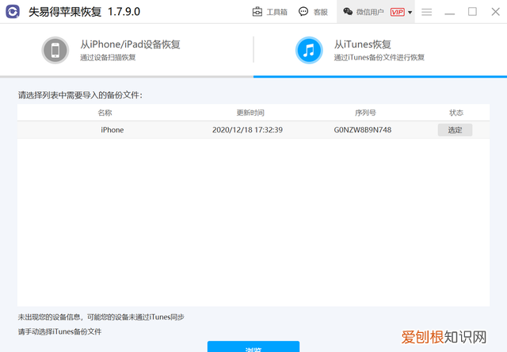Switch to 从iPhone/iPad设备恢复 tab

point(127,50)
